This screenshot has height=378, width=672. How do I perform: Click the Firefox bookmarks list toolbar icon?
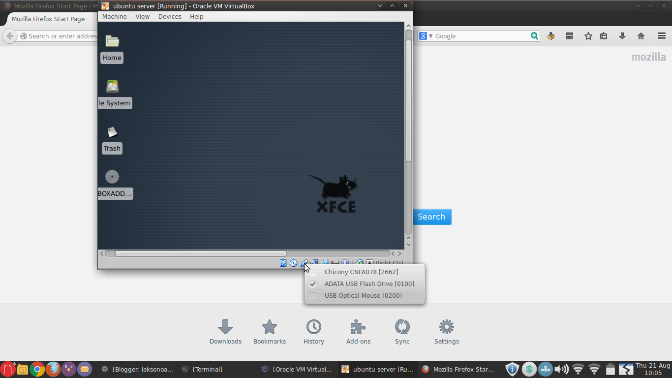click(604, 36)
